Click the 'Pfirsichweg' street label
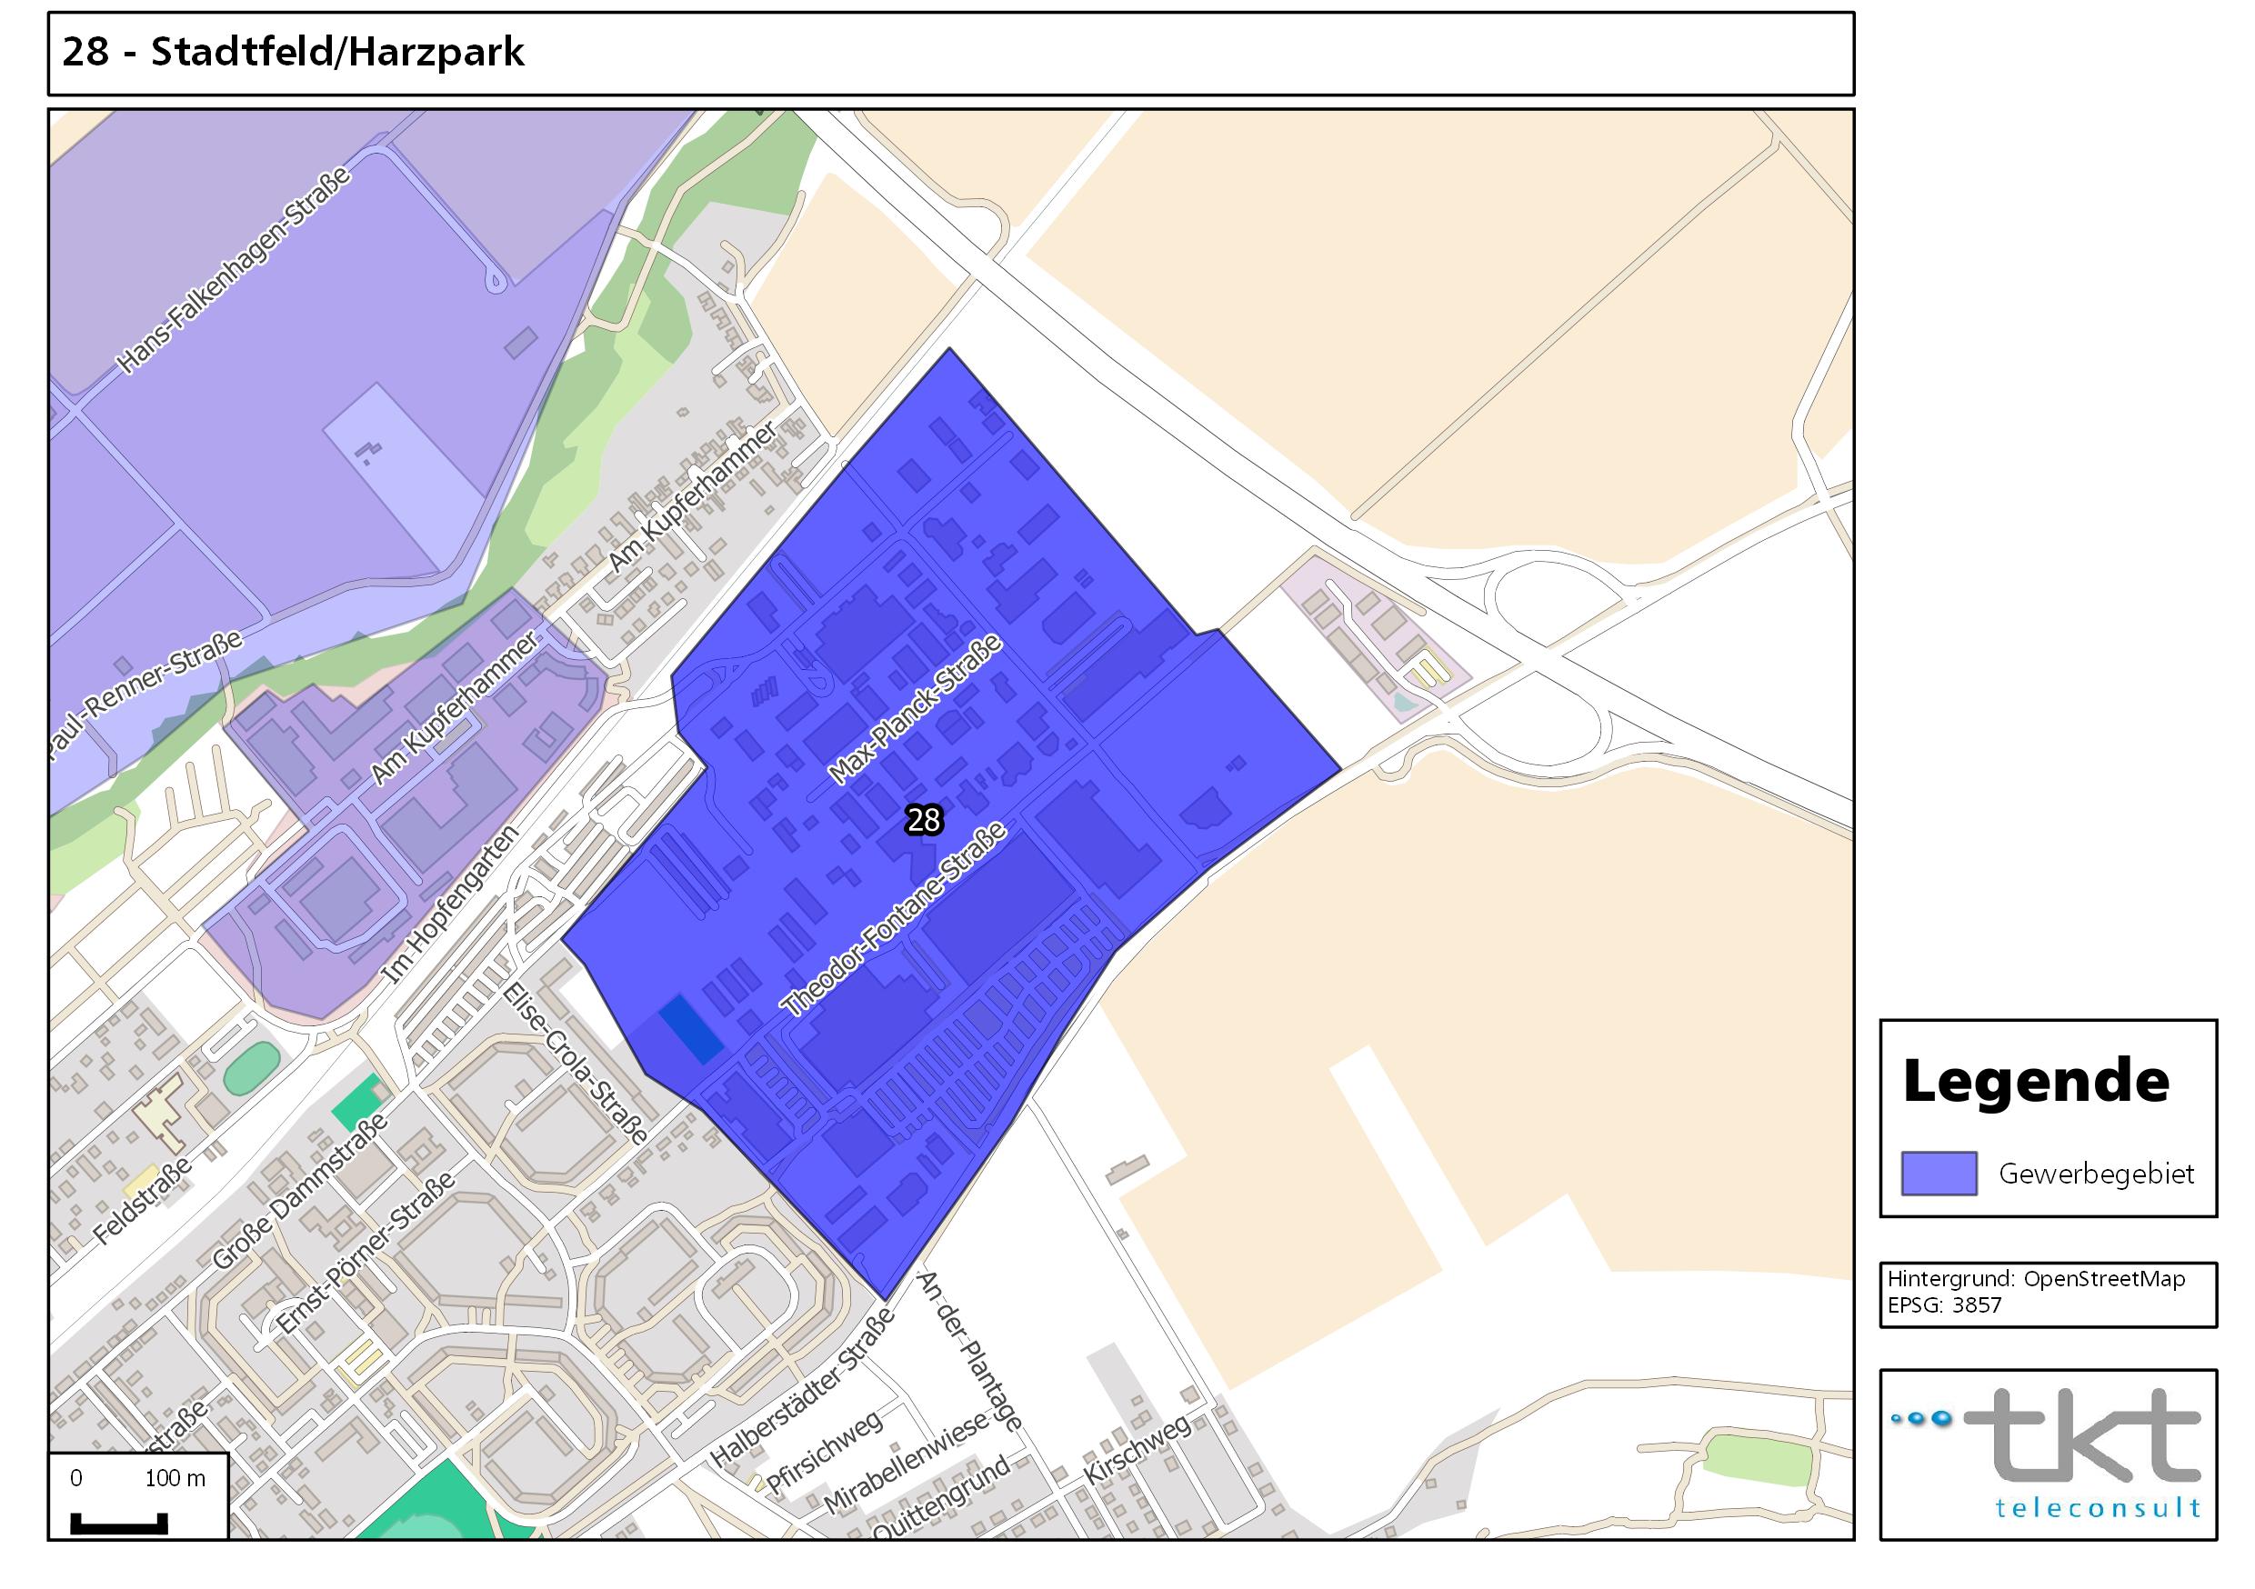This screenshot has width=2255, height=1589. (825, 1453)
